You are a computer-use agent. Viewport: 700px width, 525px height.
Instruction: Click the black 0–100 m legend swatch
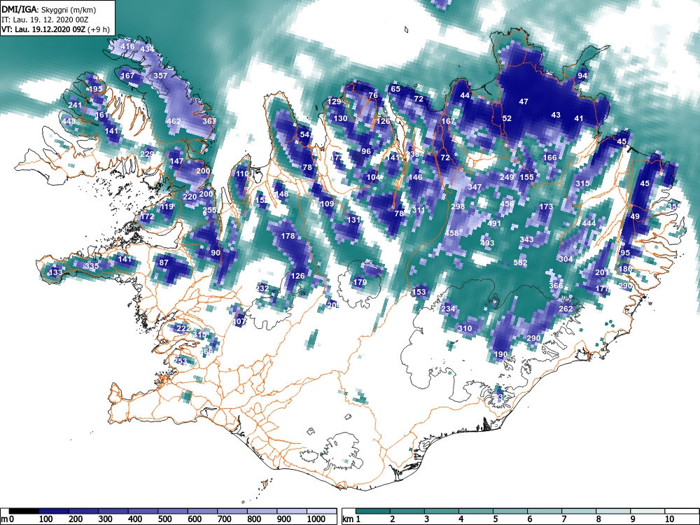tap(24, 511)
